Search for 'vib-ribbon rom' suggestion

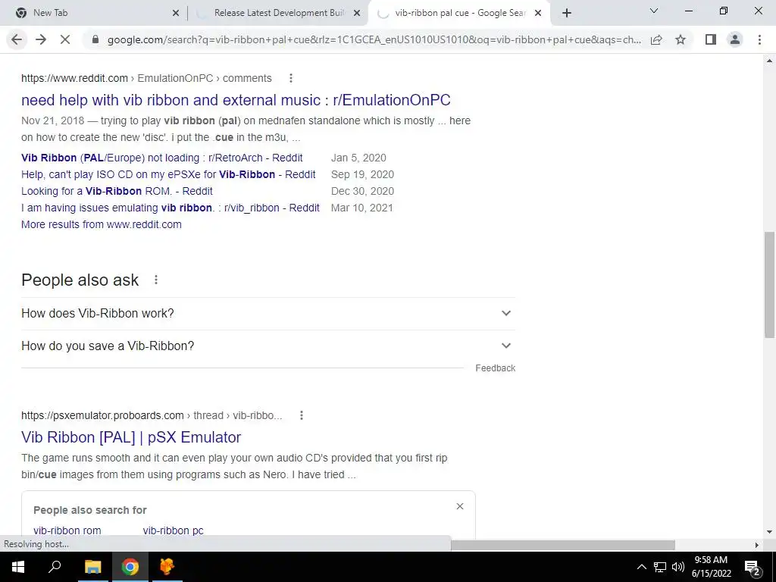click(67, 530)
